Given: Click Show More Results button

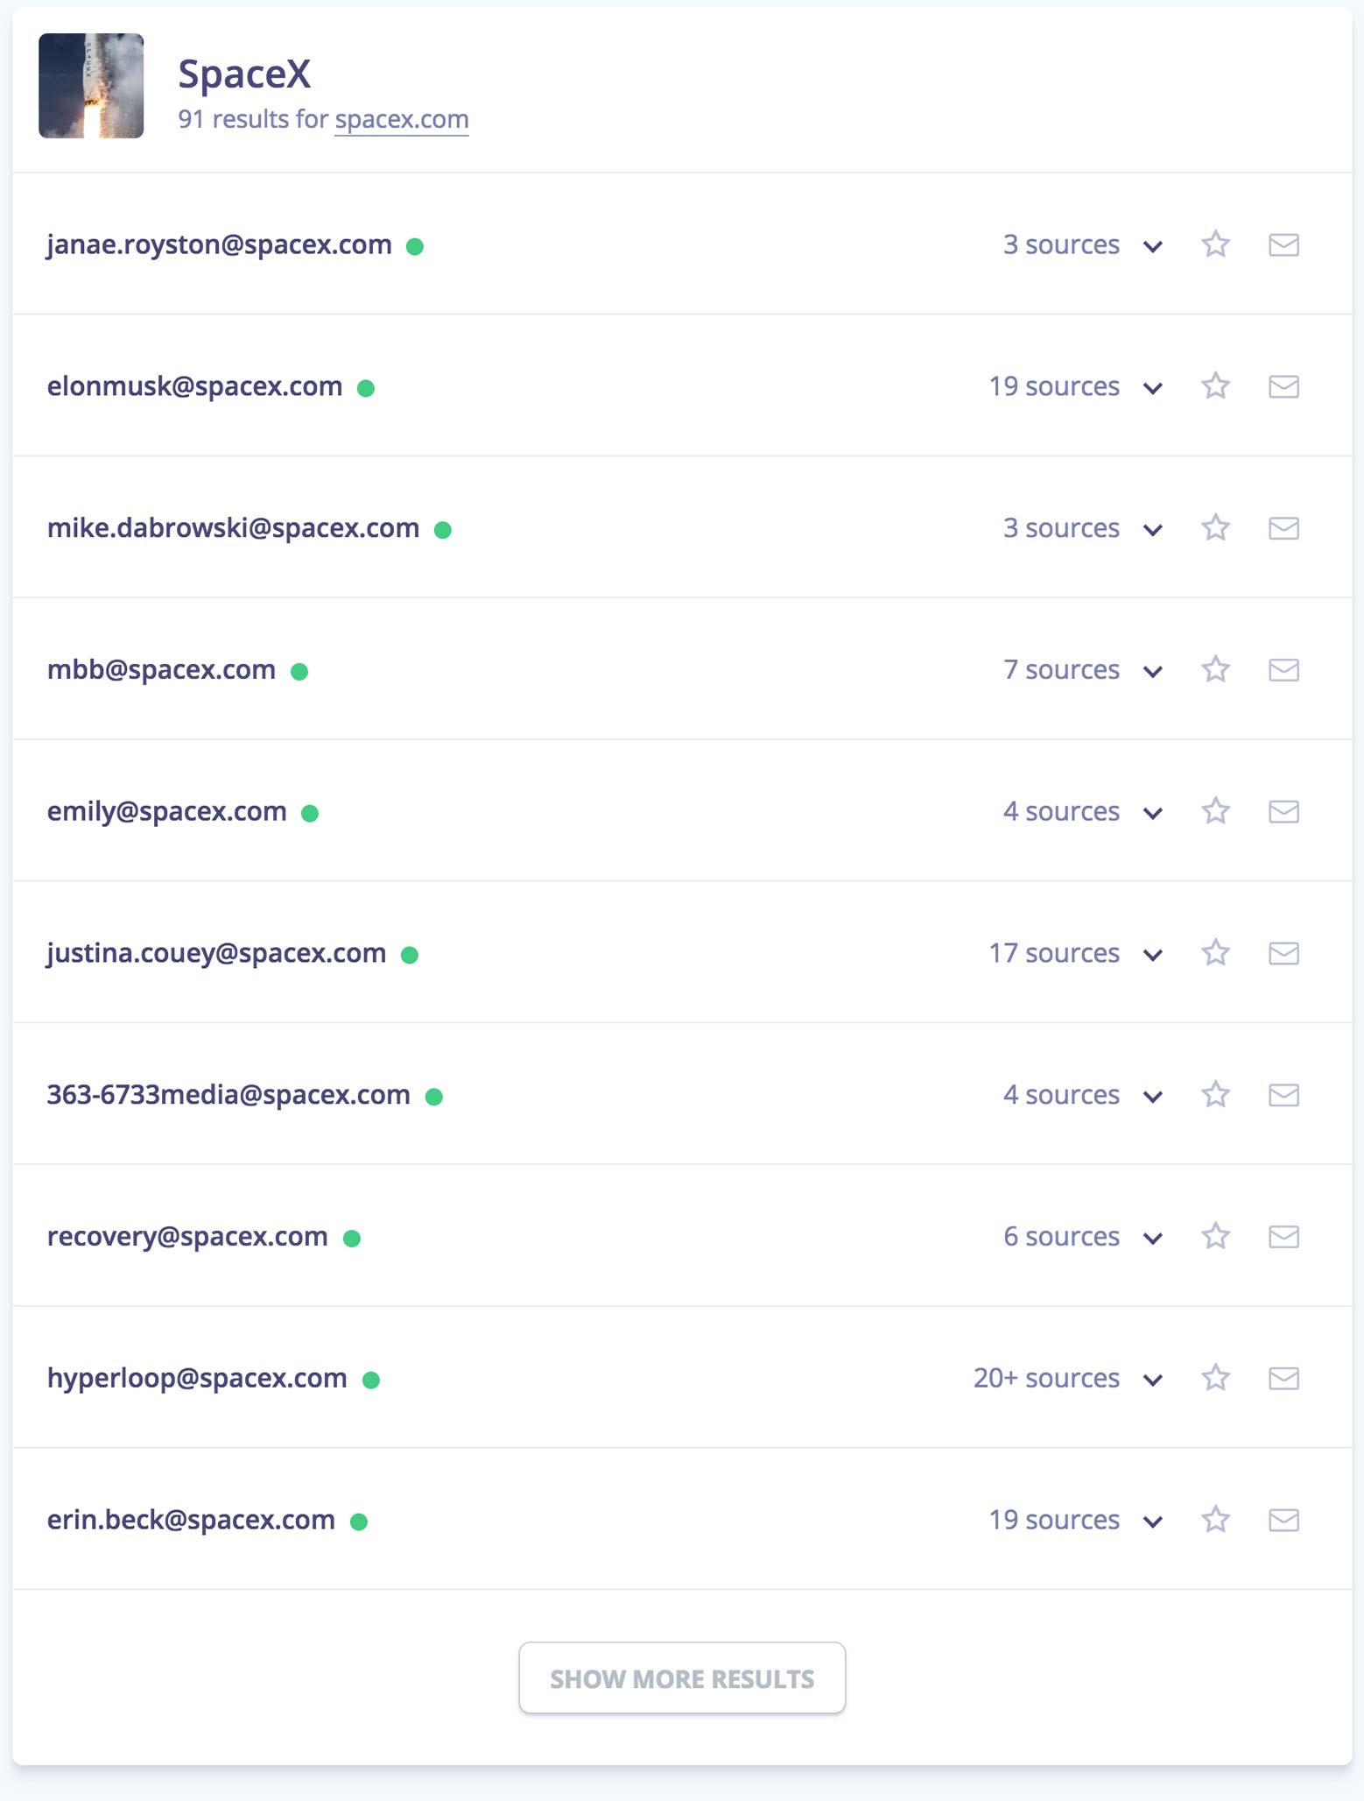Looking at the screenshot, I should click(682, 1677).
